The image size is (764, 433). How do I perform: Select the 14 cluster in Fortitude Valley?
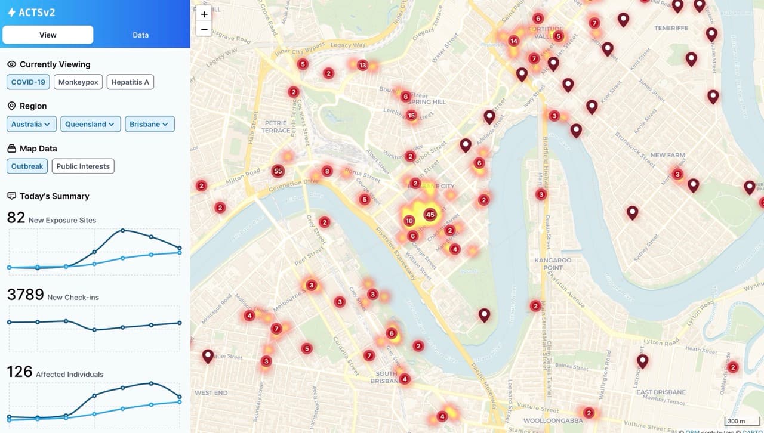(x=513, y=41)
